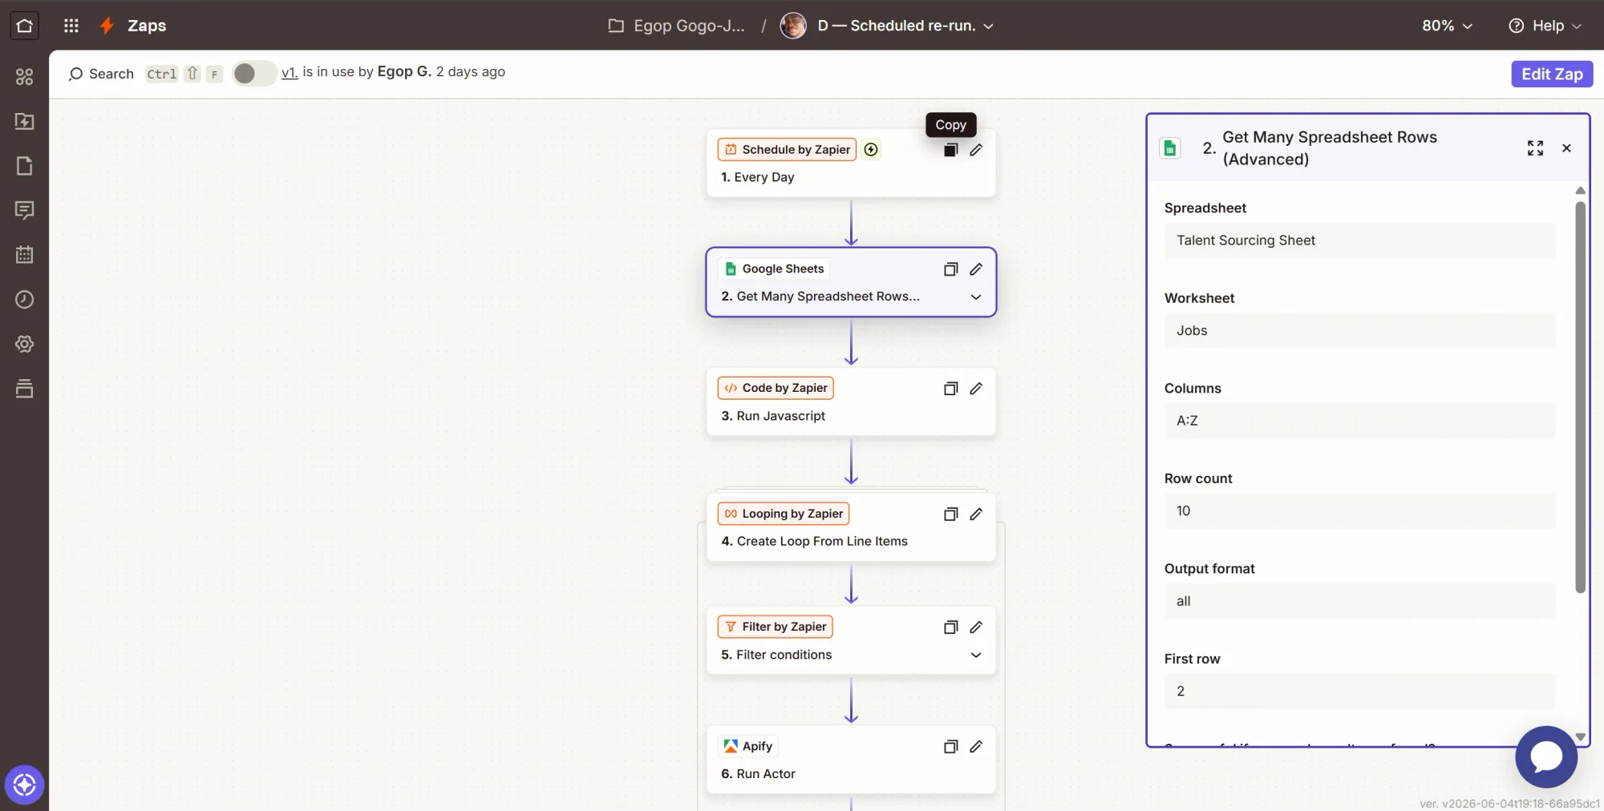Screen dimensions: 1604x811
Task: Expand the step details panel to fullscreen
Action: point(1535,148)
